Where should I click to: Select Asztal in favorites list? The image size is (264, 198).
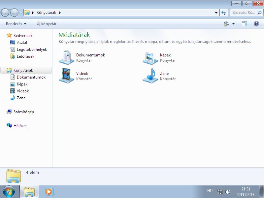22,43
